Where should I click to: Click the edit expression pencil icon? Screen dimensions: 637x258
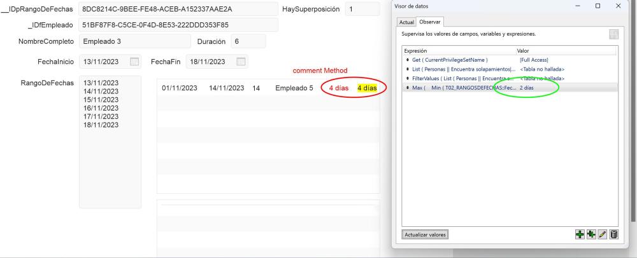[602, 234]
